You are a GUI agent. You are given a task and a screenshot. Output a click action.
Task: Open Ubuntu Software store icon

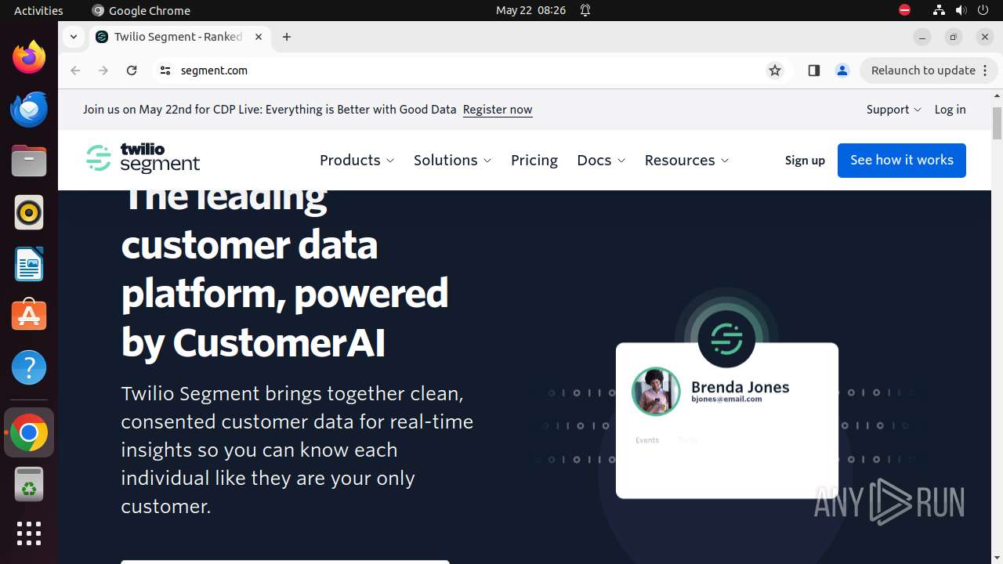[29, 316]
